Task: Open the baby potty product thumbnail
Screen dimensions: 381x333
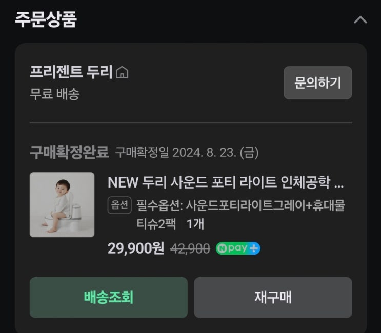Action: click(62, 204)
